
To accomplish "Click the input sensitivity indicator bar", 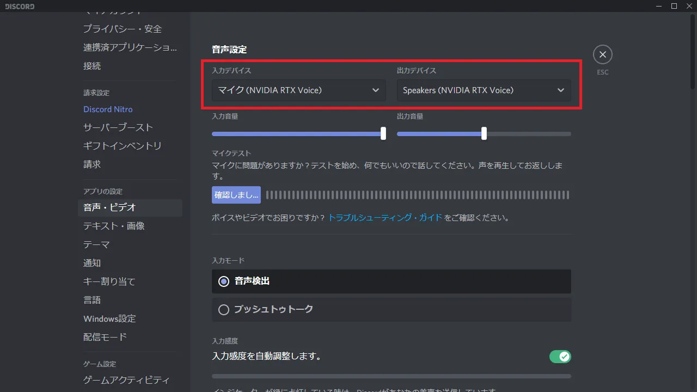I will coord(392,376).
